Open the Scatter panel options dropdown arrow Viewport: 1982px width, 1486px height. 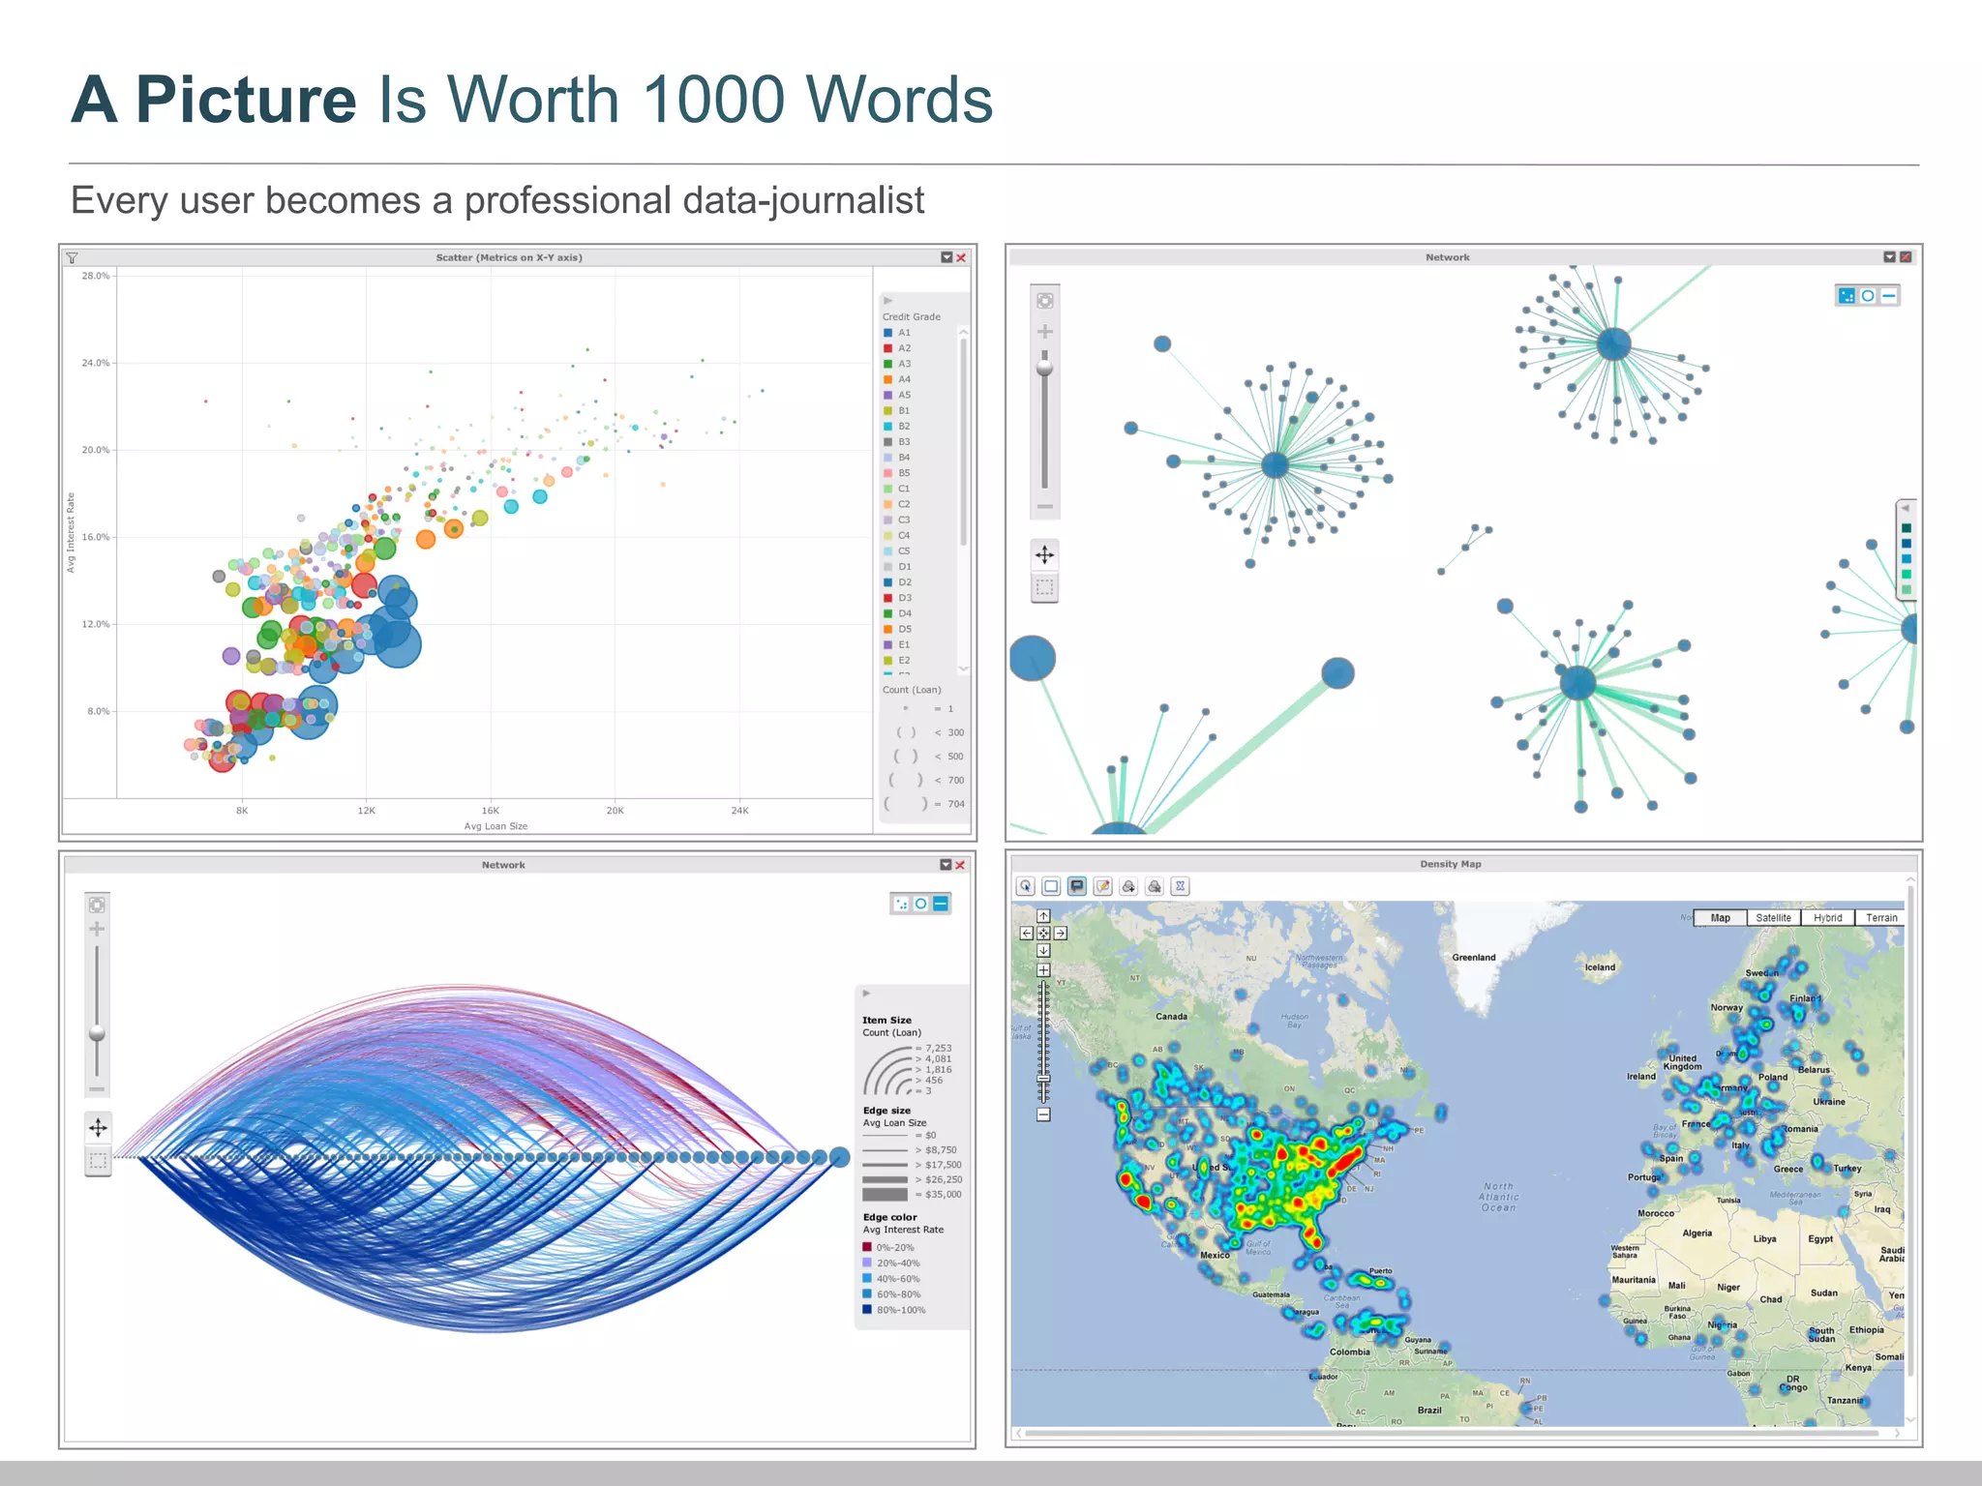946,257
